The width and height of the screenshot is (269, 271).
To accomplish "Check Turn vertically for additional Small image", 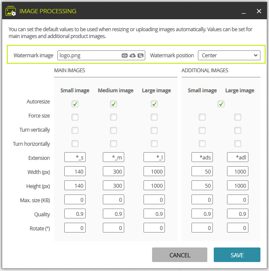I will 202,130.
